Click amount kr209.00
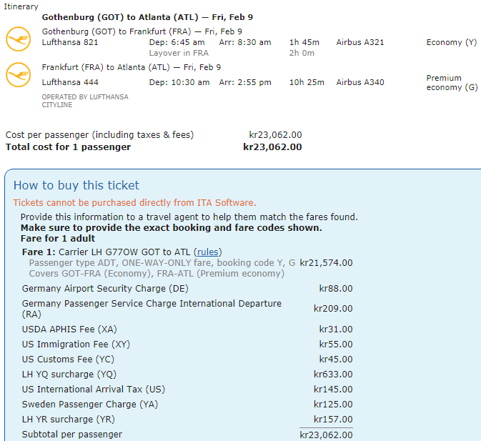481x441 pixels. pyautogui.click(x=333, y=309)
